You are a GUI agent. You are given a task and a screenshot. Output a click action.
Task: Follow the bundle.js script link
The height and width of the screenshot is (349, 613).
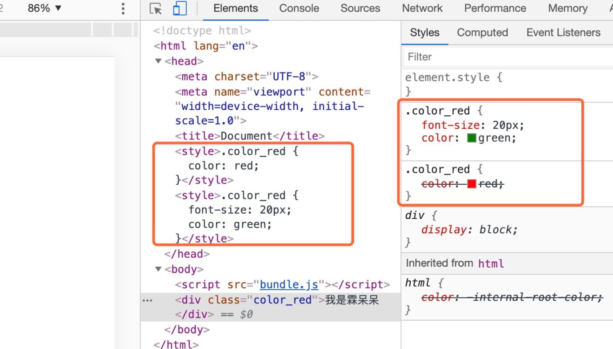click(x=289, y=285)
